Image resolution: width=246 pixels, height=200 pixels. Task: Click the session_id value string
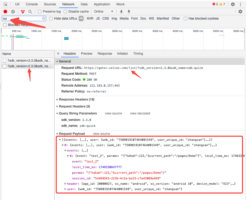tap(127, 178)
